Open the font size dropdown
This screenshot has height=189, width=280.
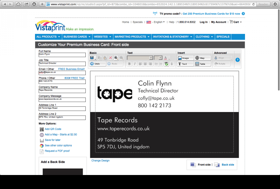point(158,58)
